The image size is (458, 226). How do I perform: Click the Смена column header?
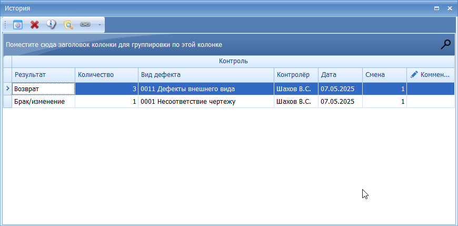tap(384, 75)
